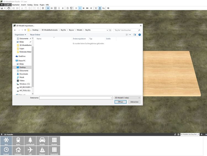Open the Plugins menu

[42, 5]
